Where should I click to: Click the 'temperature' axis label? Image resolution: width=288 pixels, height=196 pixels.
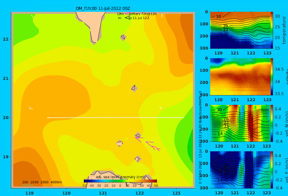284,30
